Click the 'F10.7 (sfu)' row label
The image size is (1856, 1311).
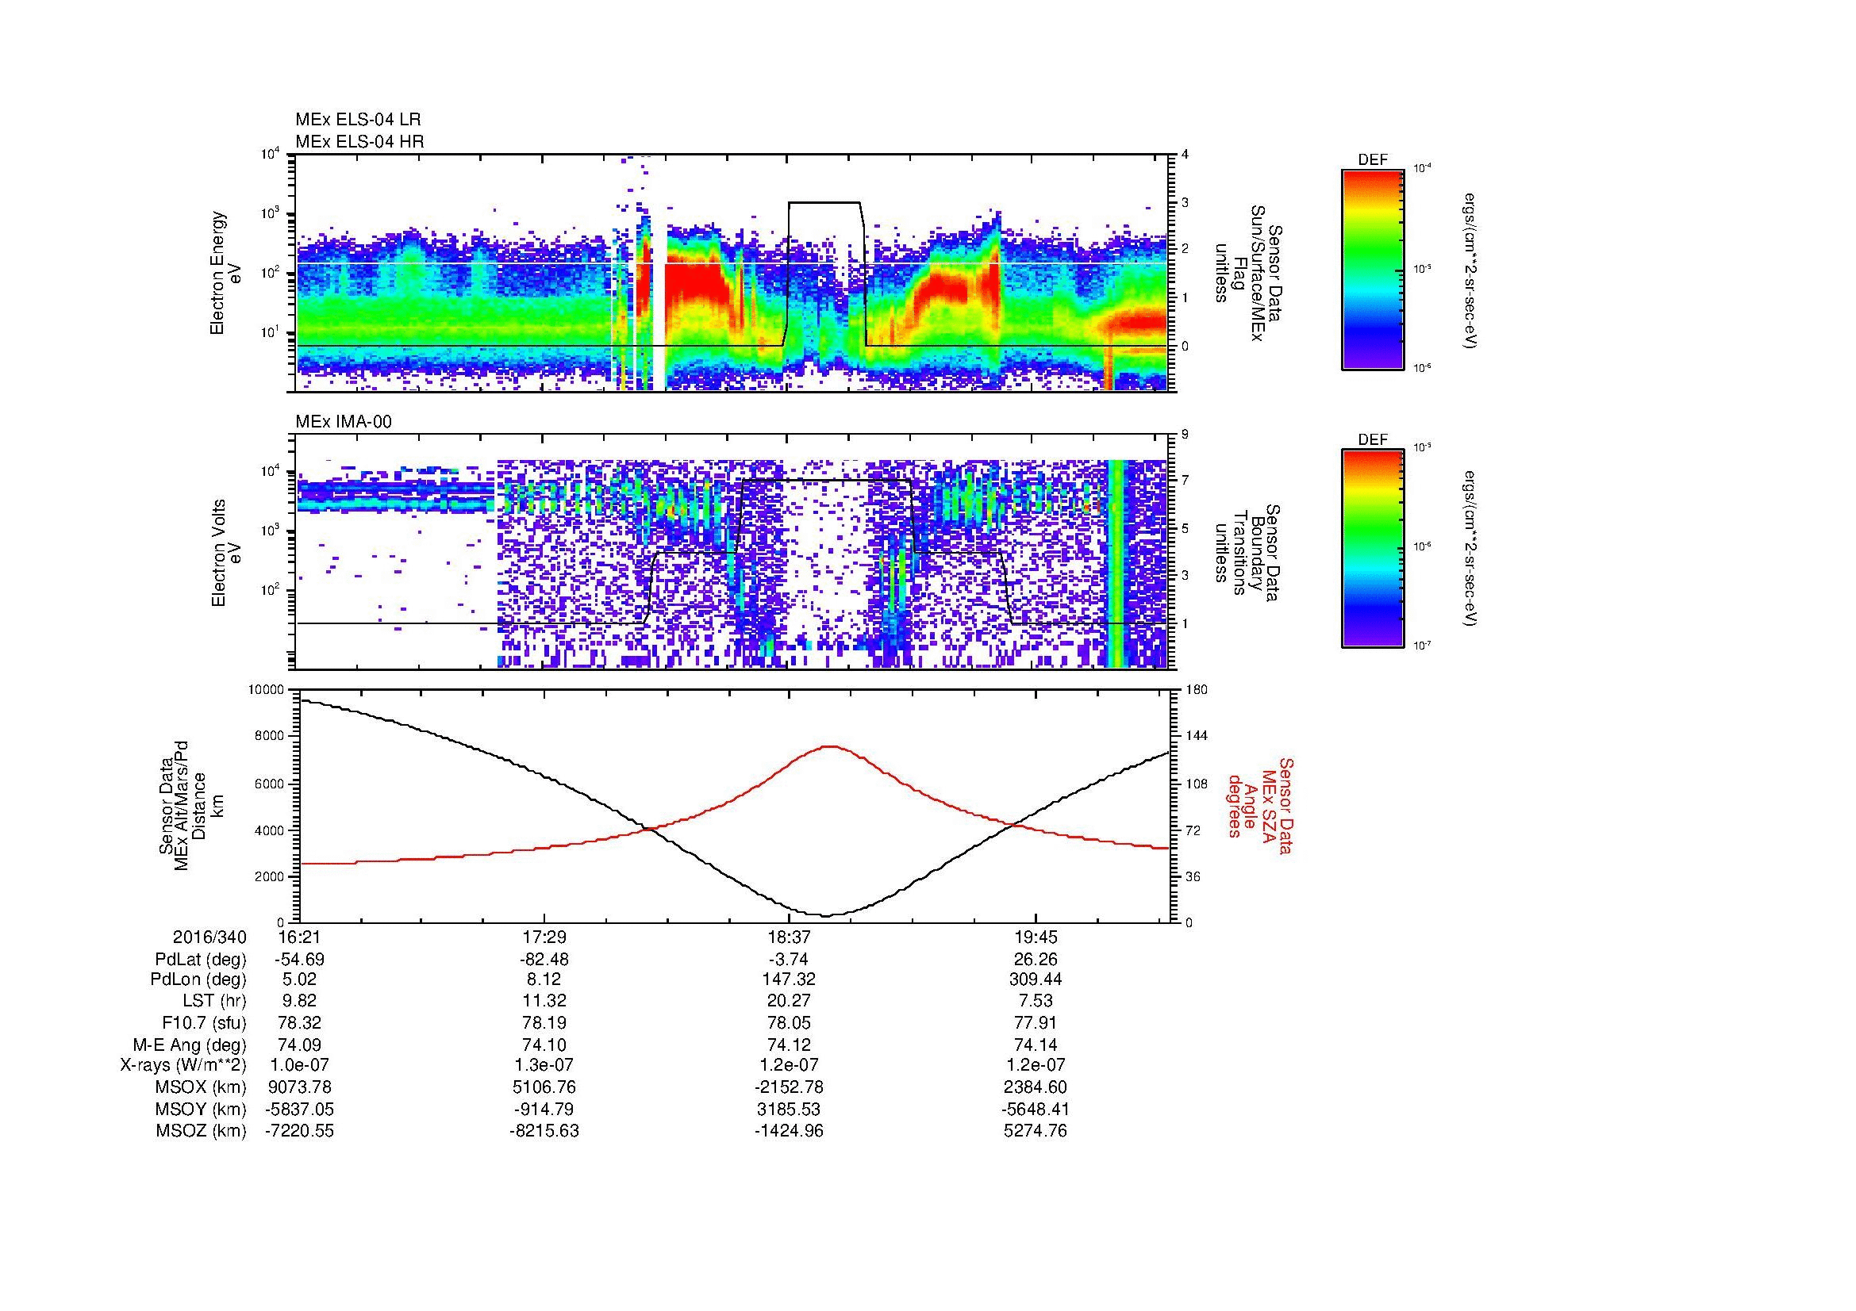(204, 1022)
